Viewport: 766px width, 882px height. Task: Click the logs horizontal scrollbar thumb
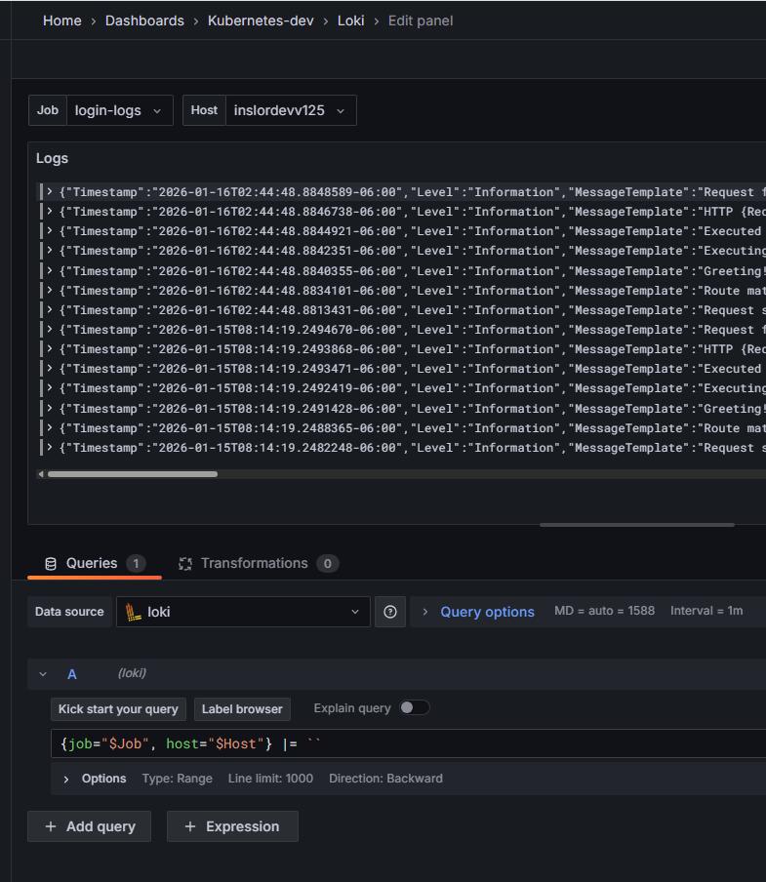133,474
